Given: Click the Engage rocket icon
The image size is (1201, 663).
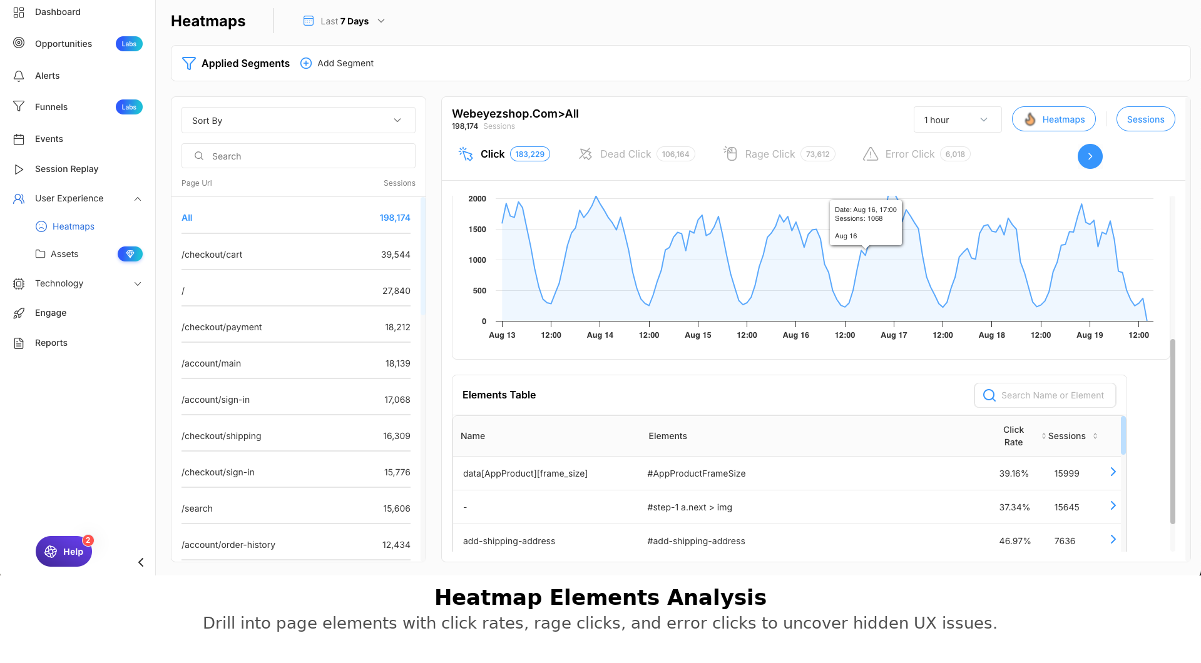Looking at the screenshot, I should coord(19,313).
